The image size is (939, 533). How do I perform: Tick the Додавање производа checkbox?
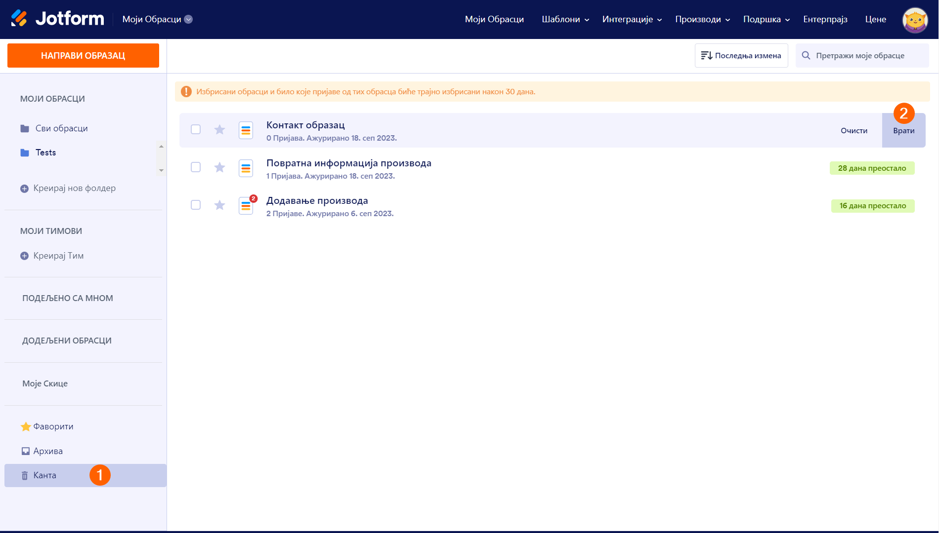pyautogui.click(x=196, y=205)
